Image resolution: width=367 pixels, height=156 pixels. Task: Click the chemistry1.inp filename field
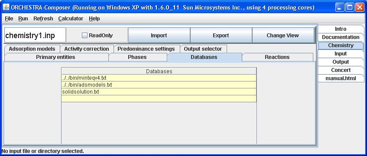click(35, 36)
